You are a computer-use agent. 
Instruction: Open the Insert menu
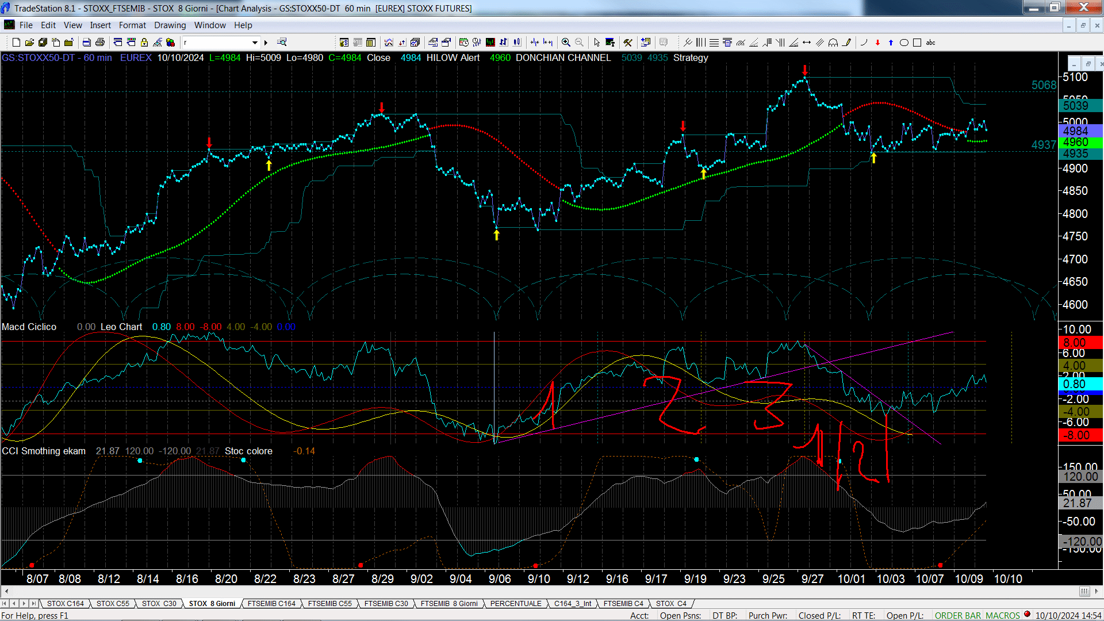point(100,25)
